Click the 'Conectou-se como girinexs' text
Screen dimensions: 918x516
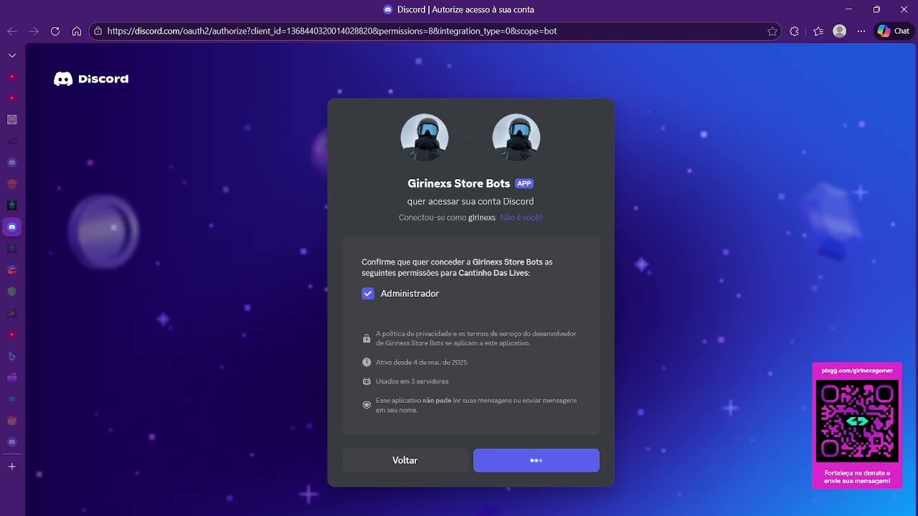(447, 217)
